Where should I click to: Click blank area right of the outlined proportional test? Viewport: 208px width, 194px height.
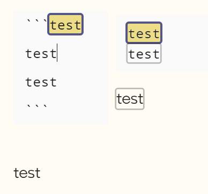[x=175, y=99]
